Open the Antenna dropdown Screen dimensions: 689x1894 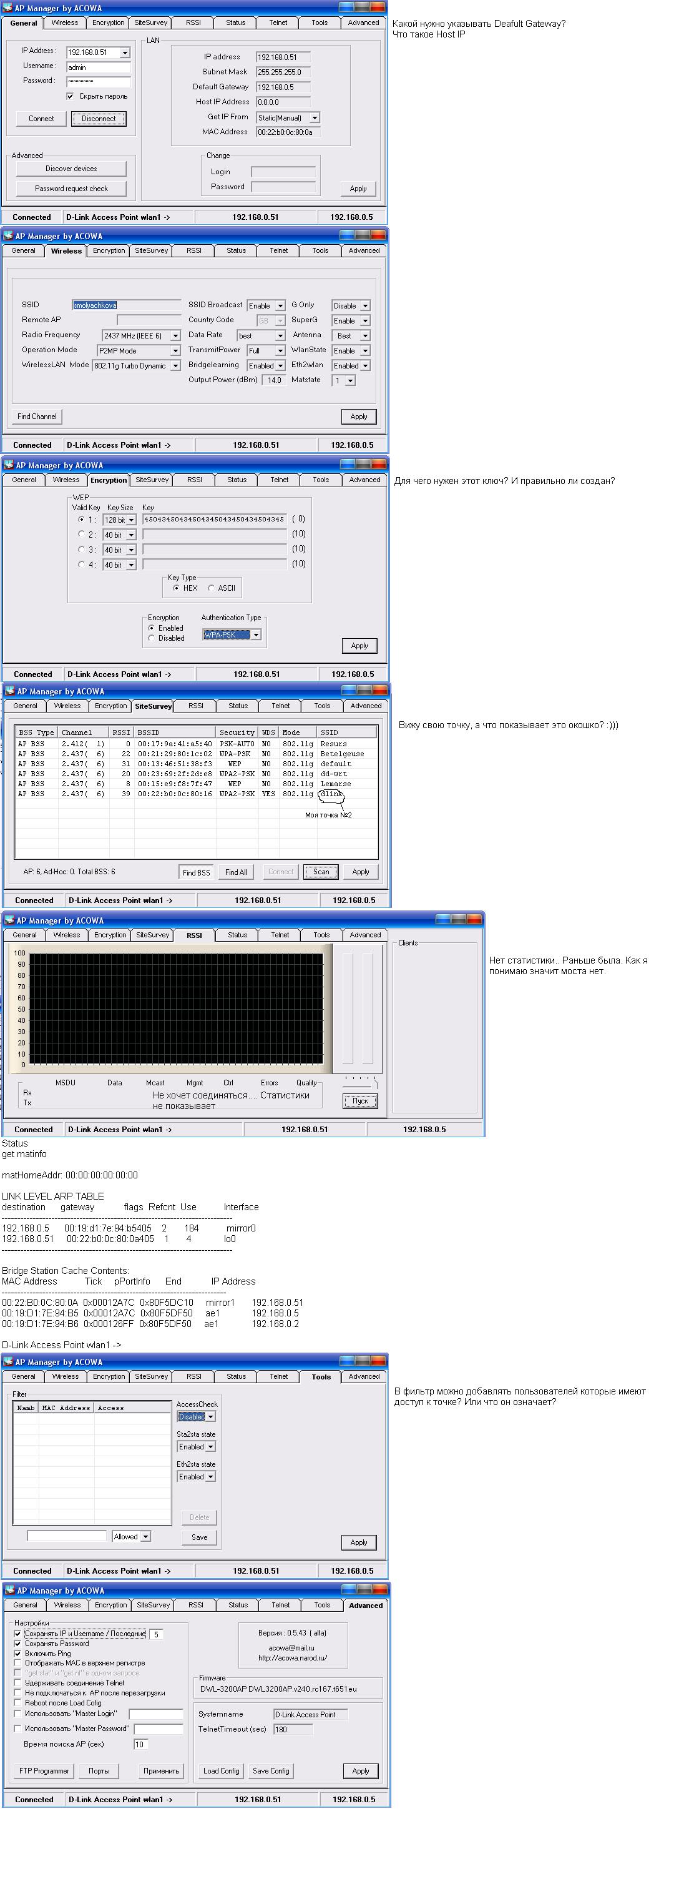click(364, 335)
